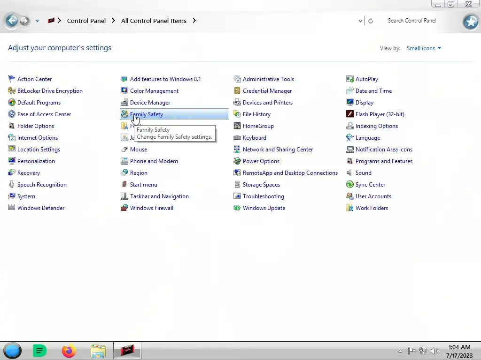
Task: Open recent locations arrow beside Forward
Action: [x=37, y=21]
